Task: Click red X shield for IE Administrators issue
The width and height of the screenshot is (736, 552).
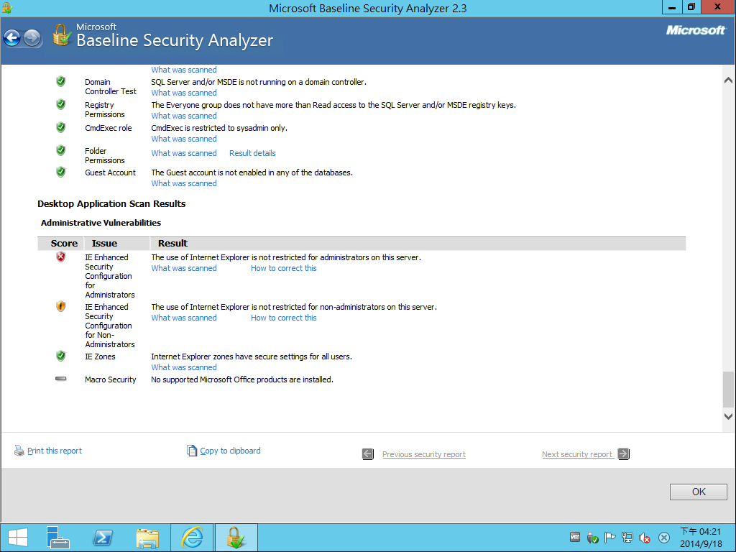Action: [60, 257]
